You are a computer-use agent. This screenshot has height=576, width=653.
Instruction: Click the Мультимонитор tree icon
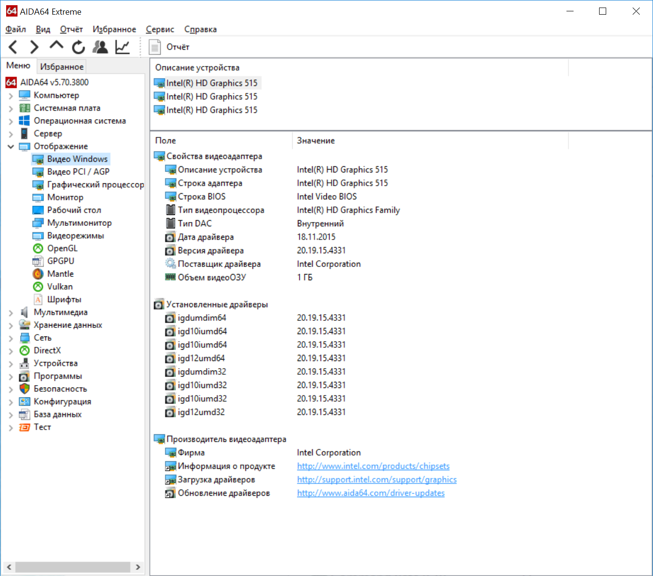coord(38,223)
